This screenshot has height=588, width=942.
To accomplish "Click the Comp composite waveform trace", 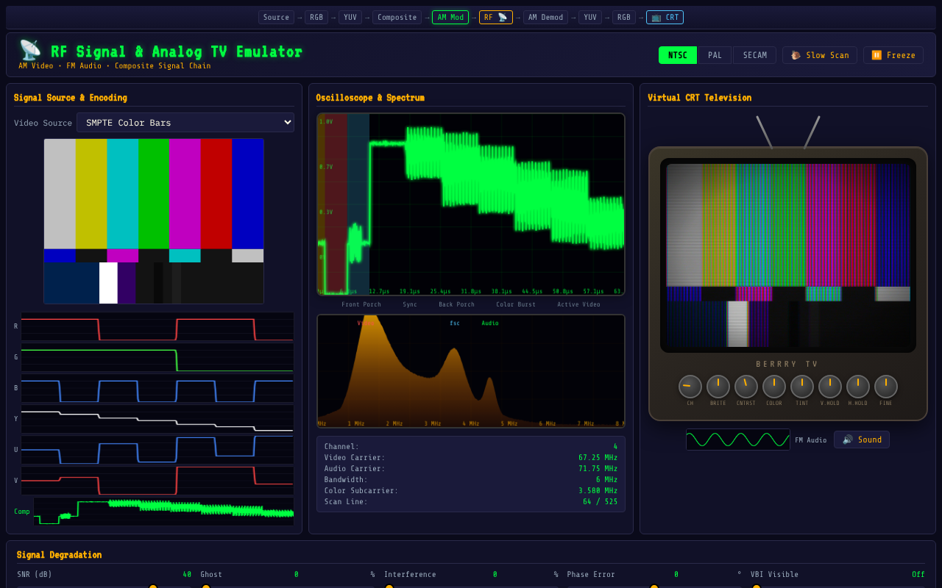I will point(163,512).
